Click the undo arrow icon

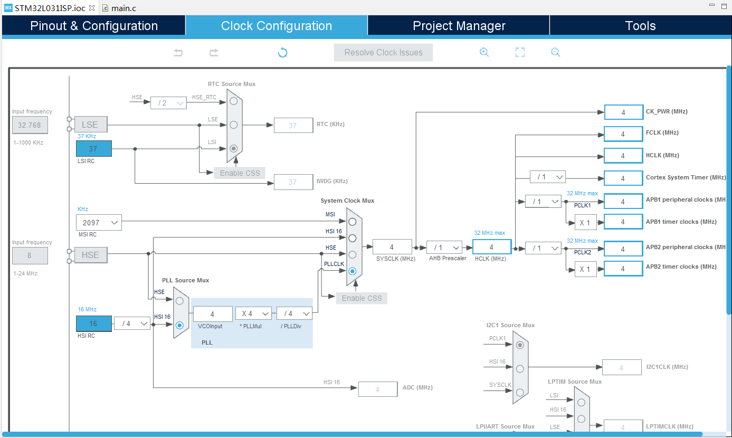[x=178, y=52]
